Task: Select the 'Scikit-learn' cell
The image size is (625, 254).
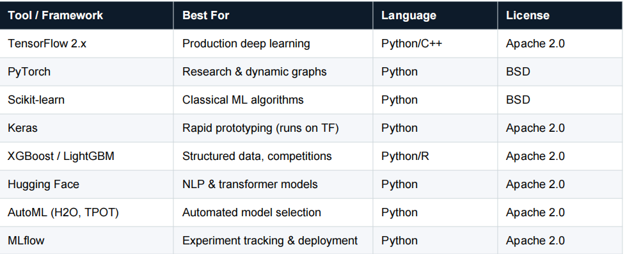Action: (86, 100)
